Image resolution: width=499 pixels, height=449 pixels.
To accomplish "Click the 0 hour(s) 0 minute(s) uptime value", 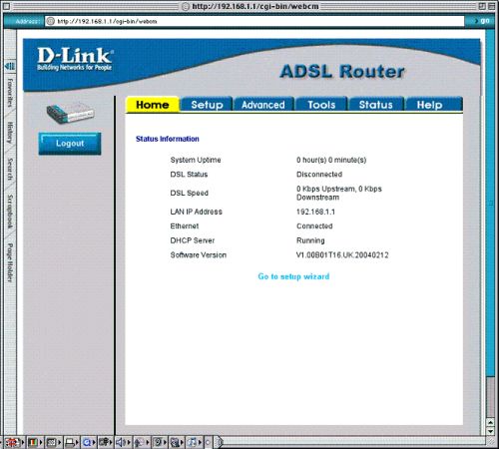I will pyautogui.click(x=331, y=160).
